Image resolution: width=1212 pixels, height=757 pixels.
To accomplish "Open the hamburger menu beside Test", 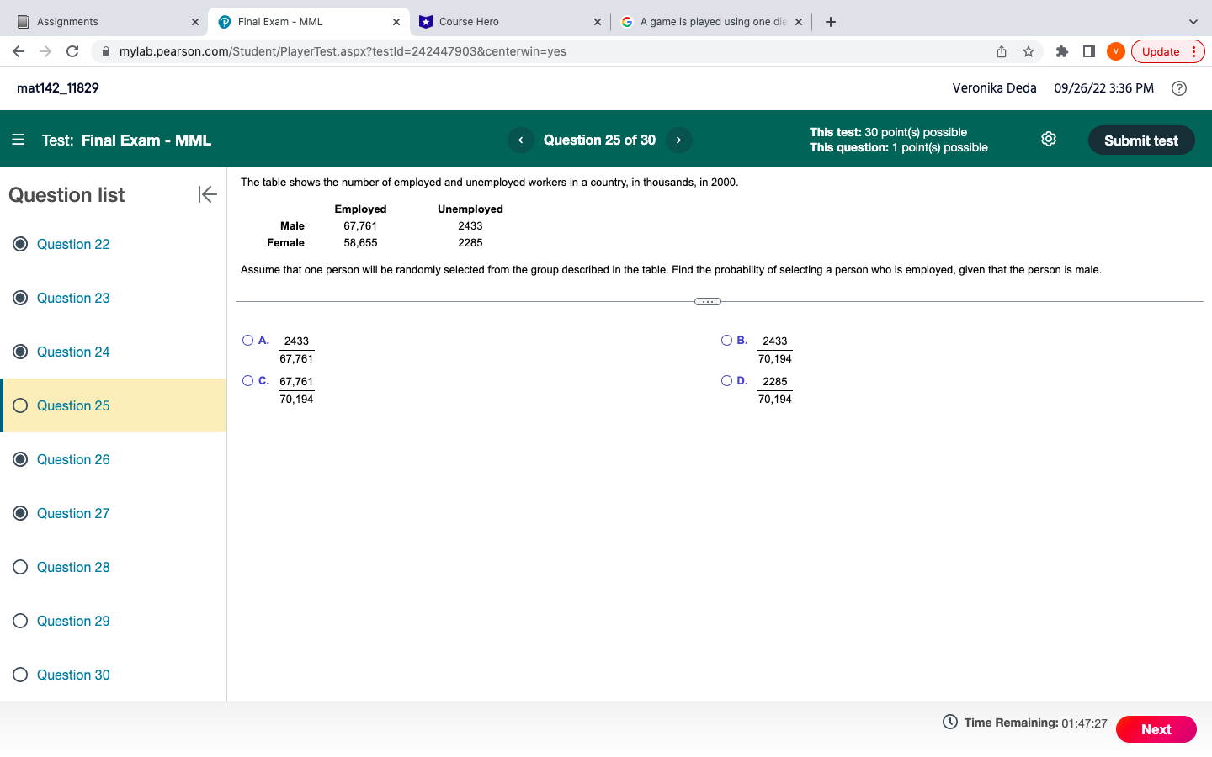I will (x=19, y=140).
